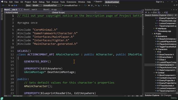Click auto-hide pin on Solution Explorer
Image resolution: width=178 pixels, height=100 pixels.
click(x=174, y=10)
